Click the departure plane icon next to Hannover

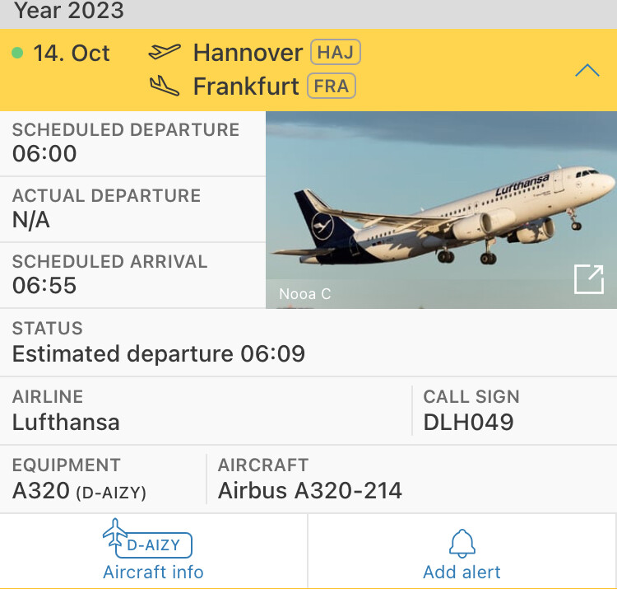coord(165,53)
